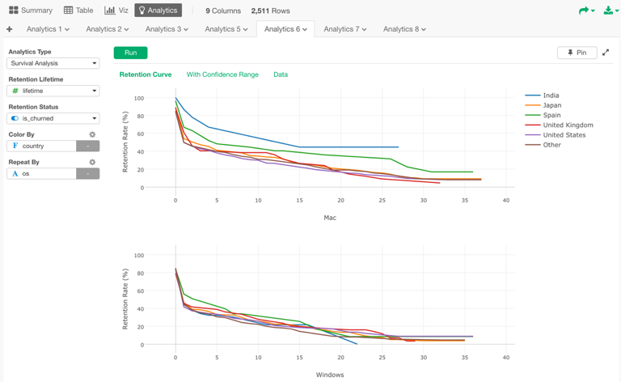Click the add new analytics plus icon
The height and width of the screenshot is (382, 621).
point(10,29)
